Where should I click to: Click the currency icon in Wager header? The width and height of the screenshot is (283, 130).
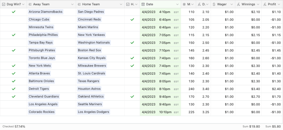[214, 4]
